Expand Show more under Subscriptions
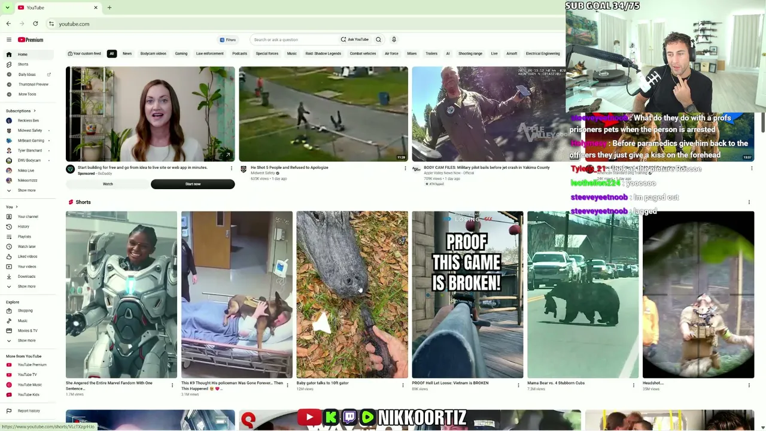The width and height of the screenshot is (766, 431). [x=26, y=190]
